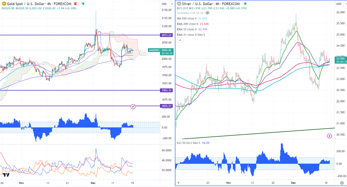347x187 pixels.
Task: Click the Silver change value +0.089 (+0.37%)
Action: click(236, 8)
